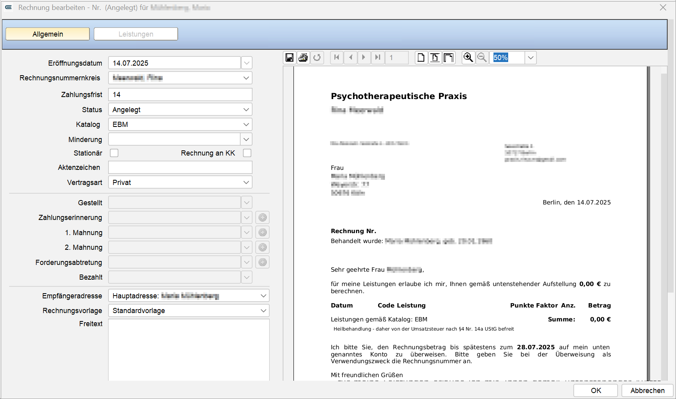Click the add button next to 2. Mahnung
Viewport: 676px width, 399px height.
coord(262,247)
